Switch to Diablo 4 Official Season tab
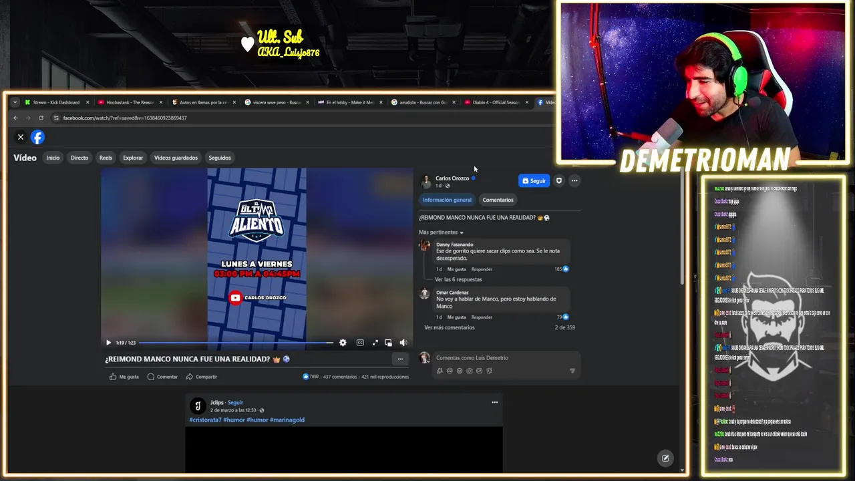Image resolution: width=855 pixels, height=481 pixels. (x=496, y=102)
